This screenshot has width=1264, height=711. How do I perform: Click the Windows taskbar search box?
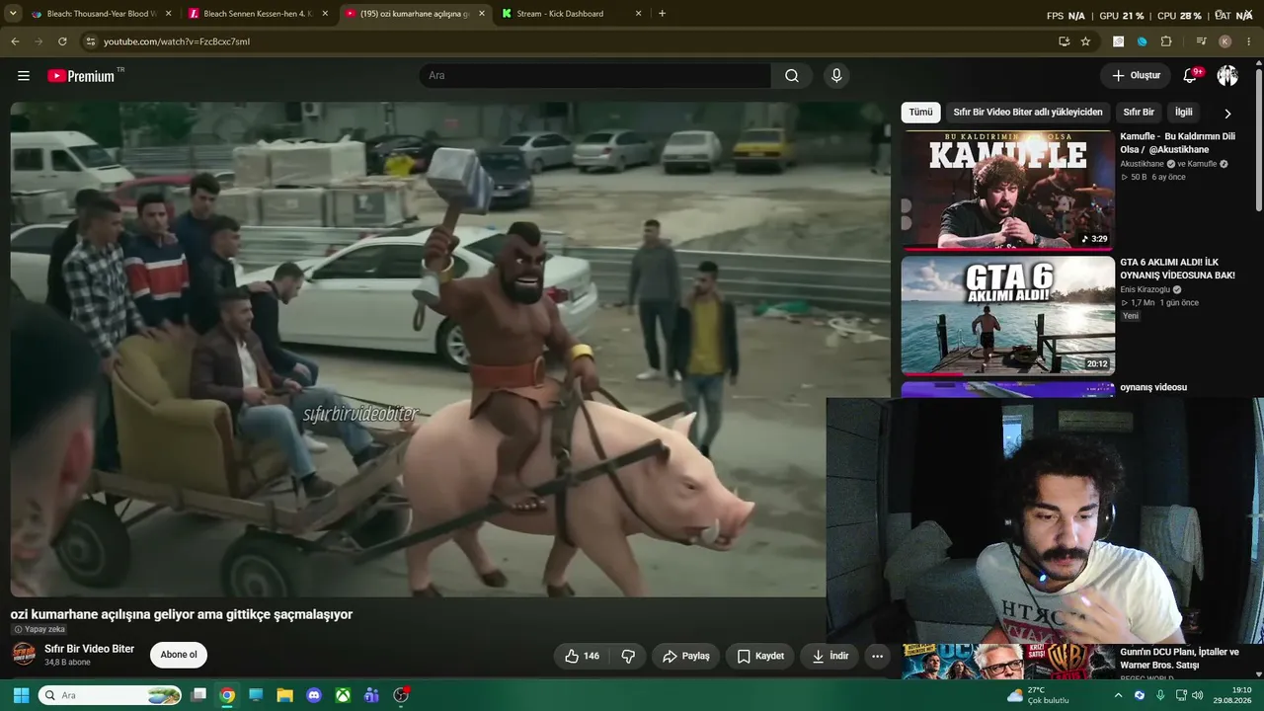coord(111,695)
